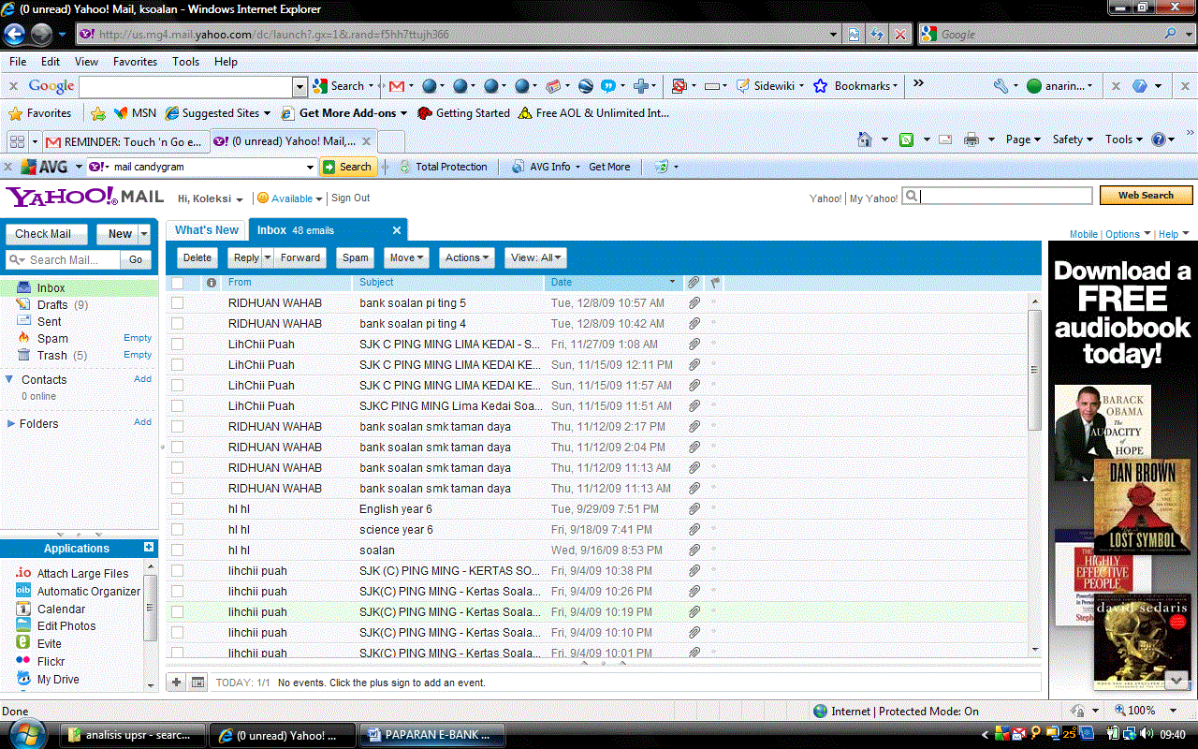The width and height of the screenshot is (1198, 749).
Task: Open the Evite application icon
Action: pos(23,643)
